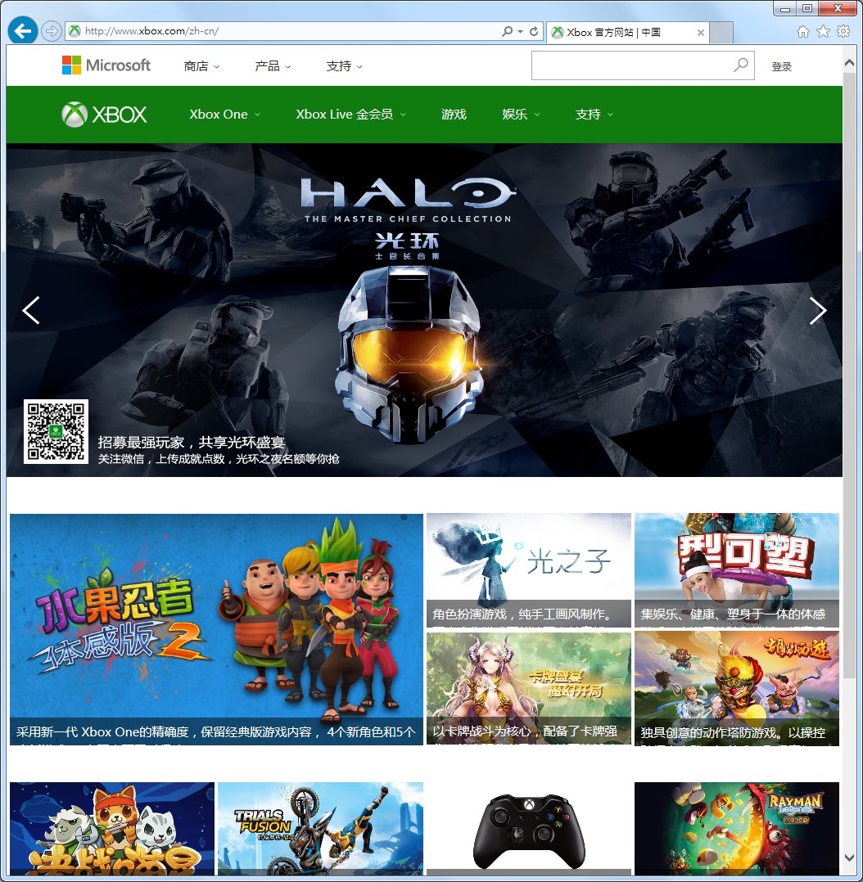Click the vertical scrollbar thumb
863x882 pixels.
(849, 375)
